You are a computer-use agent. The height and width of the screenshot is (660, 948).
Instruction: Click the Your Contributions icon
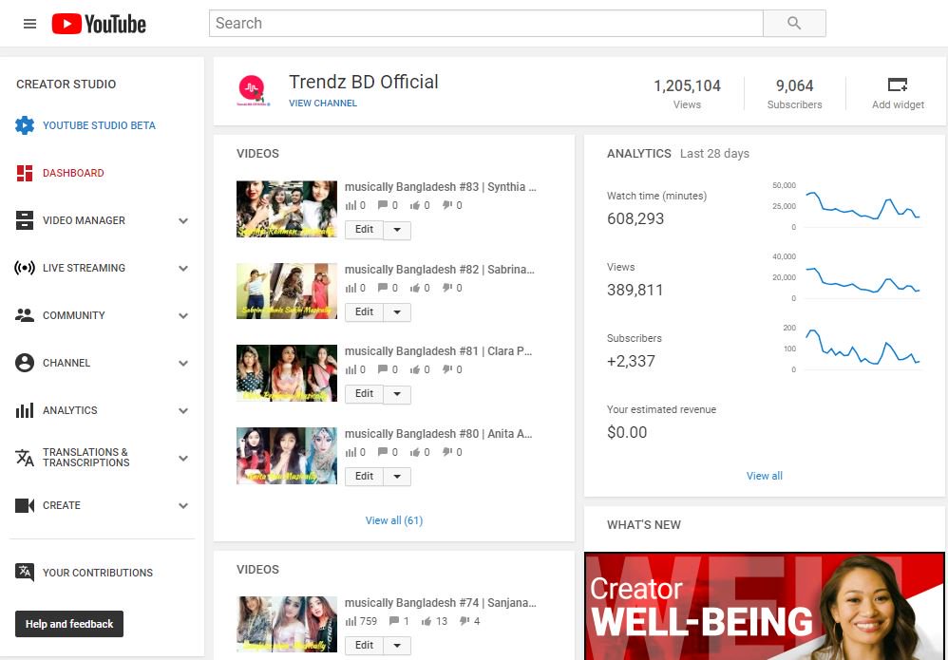[x=25, y=572]
